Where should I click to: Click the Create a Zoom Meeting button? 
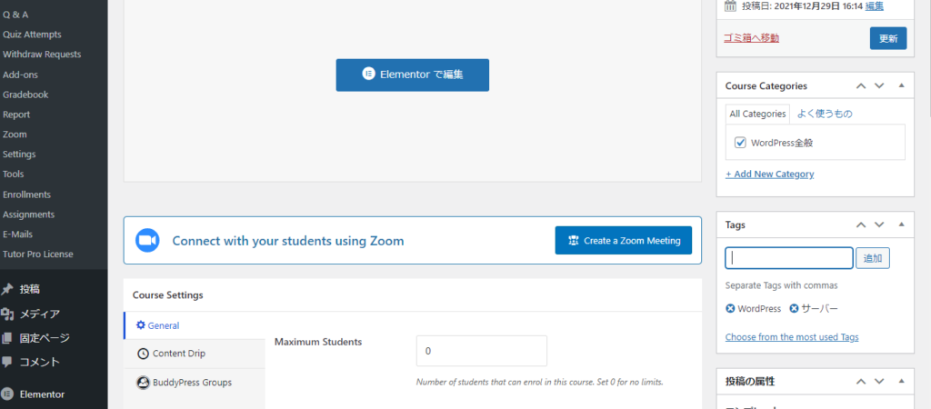point(624,241)
